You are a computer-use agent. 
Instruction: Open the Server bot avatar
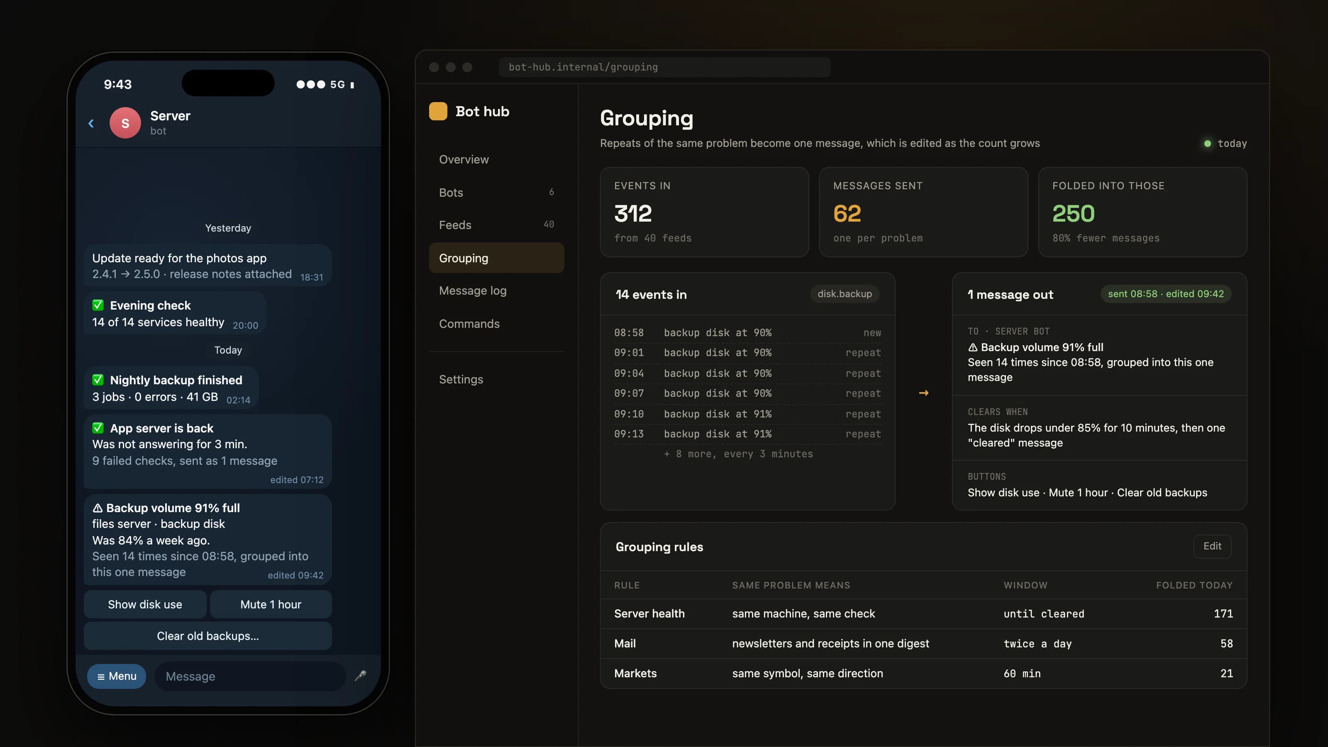tap(125, 123)
